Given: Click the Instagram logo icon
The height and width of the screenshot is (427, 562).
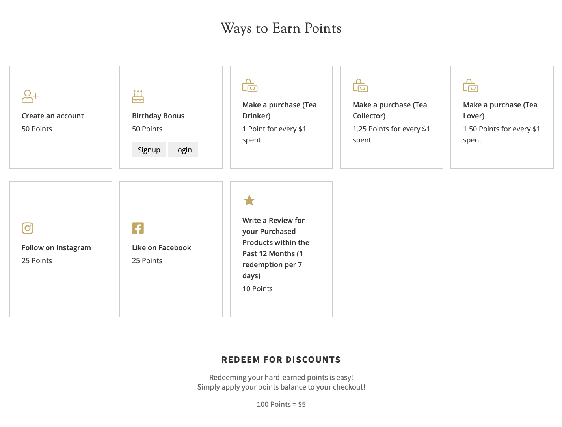Looking at the screenshot, I should click(28, 228).
